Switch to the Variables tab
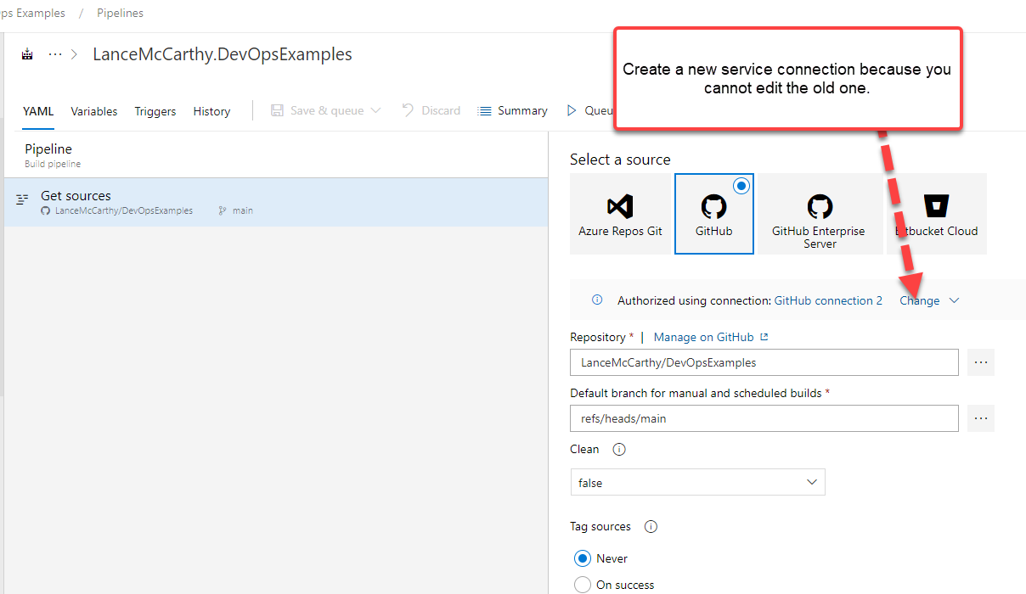Viewport: 1026px width, 594px height. coord(94,111)
